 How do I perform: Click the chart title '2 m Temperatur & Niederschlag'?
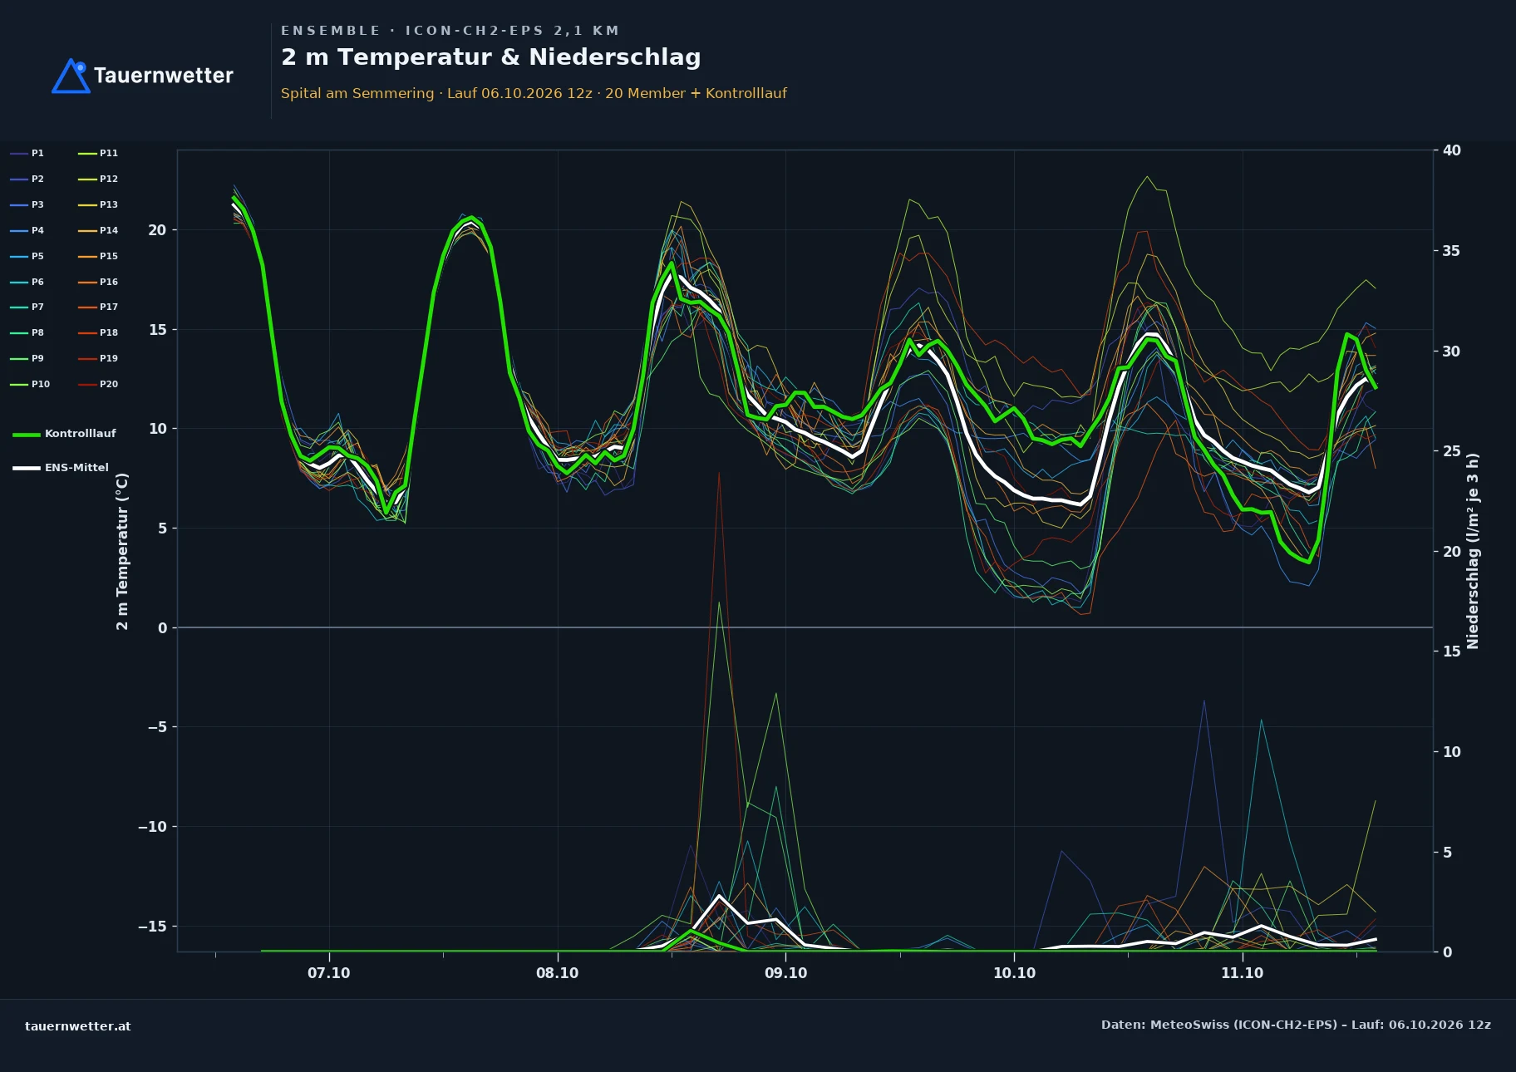(x=491, y=57)
